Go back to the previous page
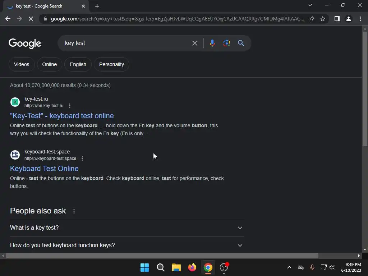Viewport: 368px width, 276px height. pyautogui.click(x=8, y=19)
